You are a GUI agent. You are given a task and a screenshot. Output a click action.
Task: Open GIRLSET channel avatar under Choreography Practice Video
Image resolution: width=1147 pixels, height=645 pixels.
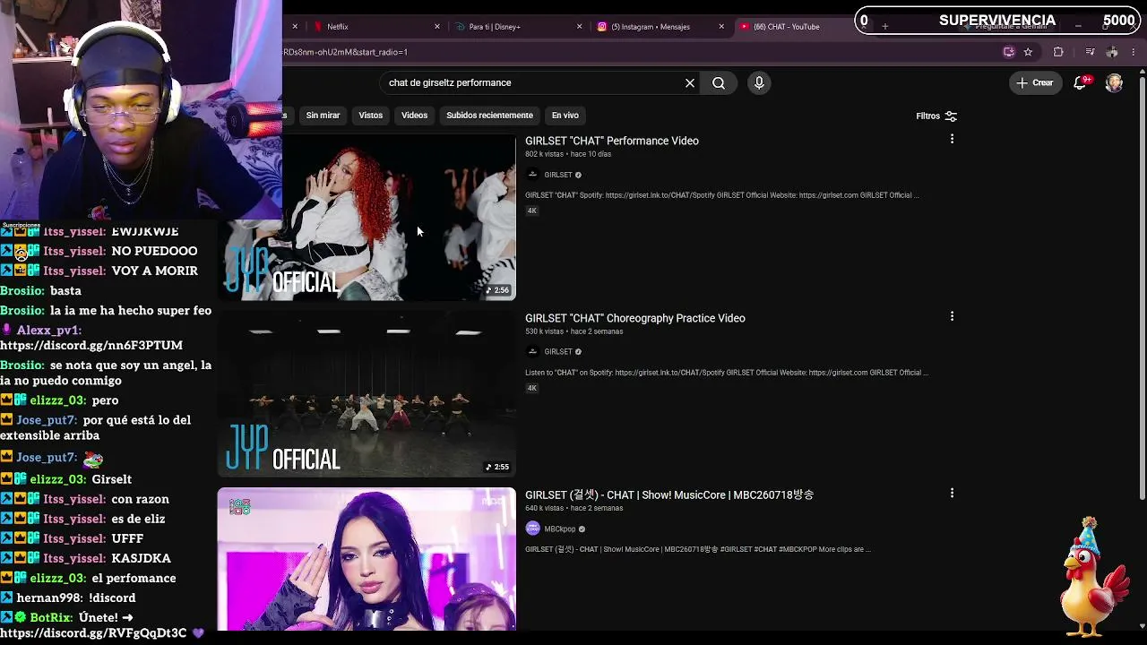(x=532, y=351)
